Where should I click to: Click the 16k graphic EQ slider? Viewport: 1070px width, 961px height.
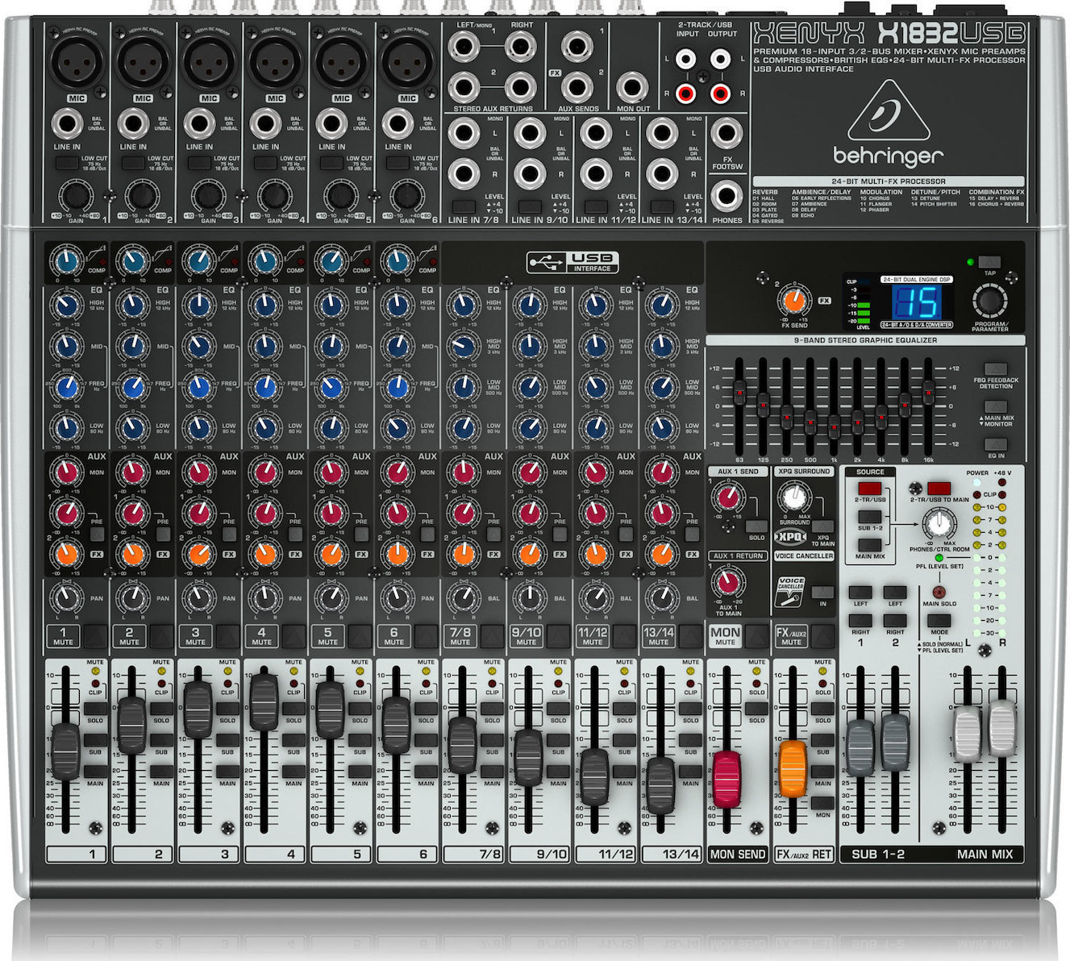(x=929, y=394)
